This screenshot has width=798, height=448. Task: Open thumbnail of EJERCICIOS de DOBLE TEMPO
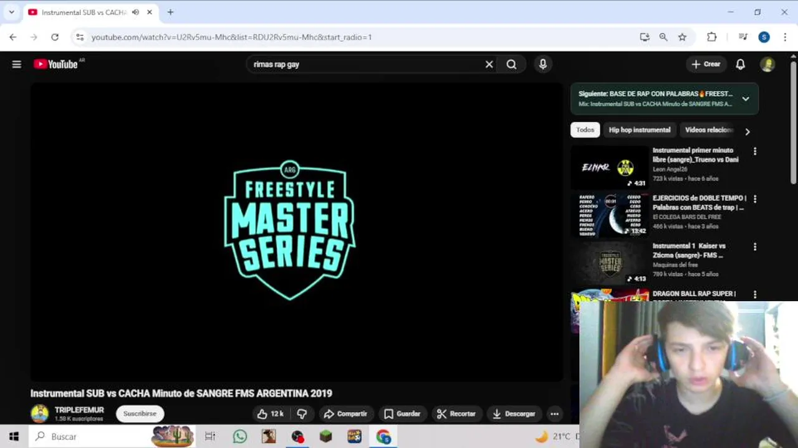[x=610, y=215]
